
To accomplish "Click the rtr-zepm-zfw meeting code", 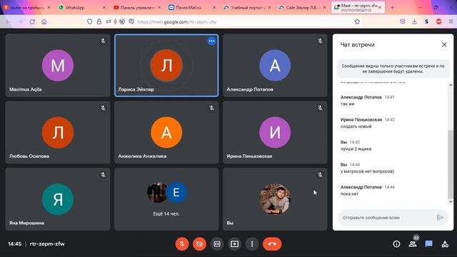I will pos(47,244).
